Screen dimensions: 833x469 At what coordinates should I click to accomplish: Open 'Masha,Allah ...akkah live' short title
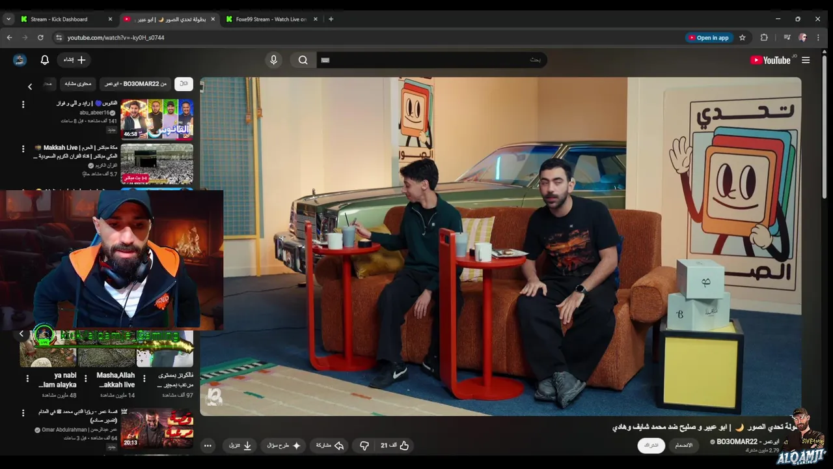116,380
